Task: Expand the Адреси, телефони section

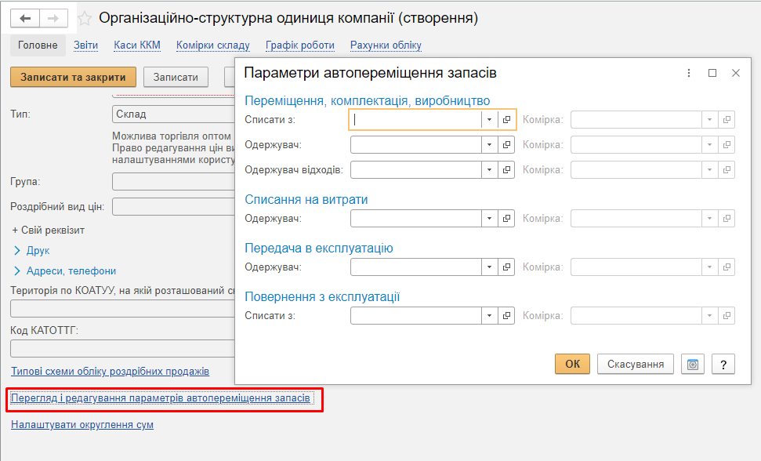Action: 65,270
